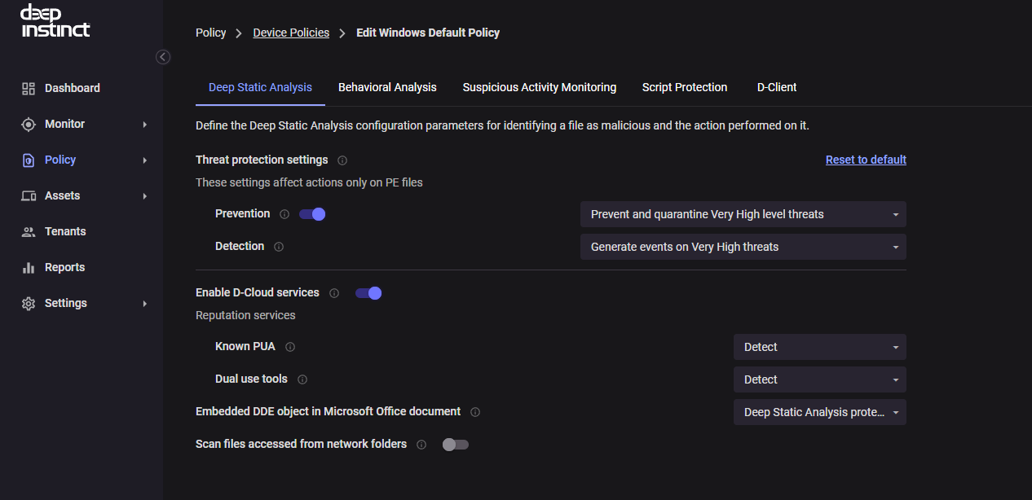Click the Policy shield icon
1032x500 pixels.
[x=29, y=160]
